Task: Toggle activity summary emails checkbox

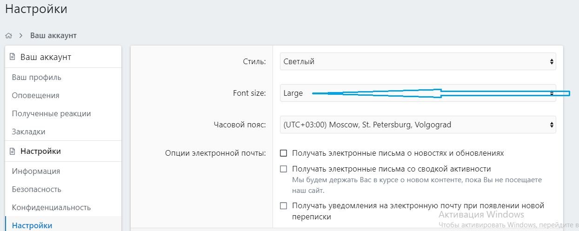Action: tap(284, 169)
